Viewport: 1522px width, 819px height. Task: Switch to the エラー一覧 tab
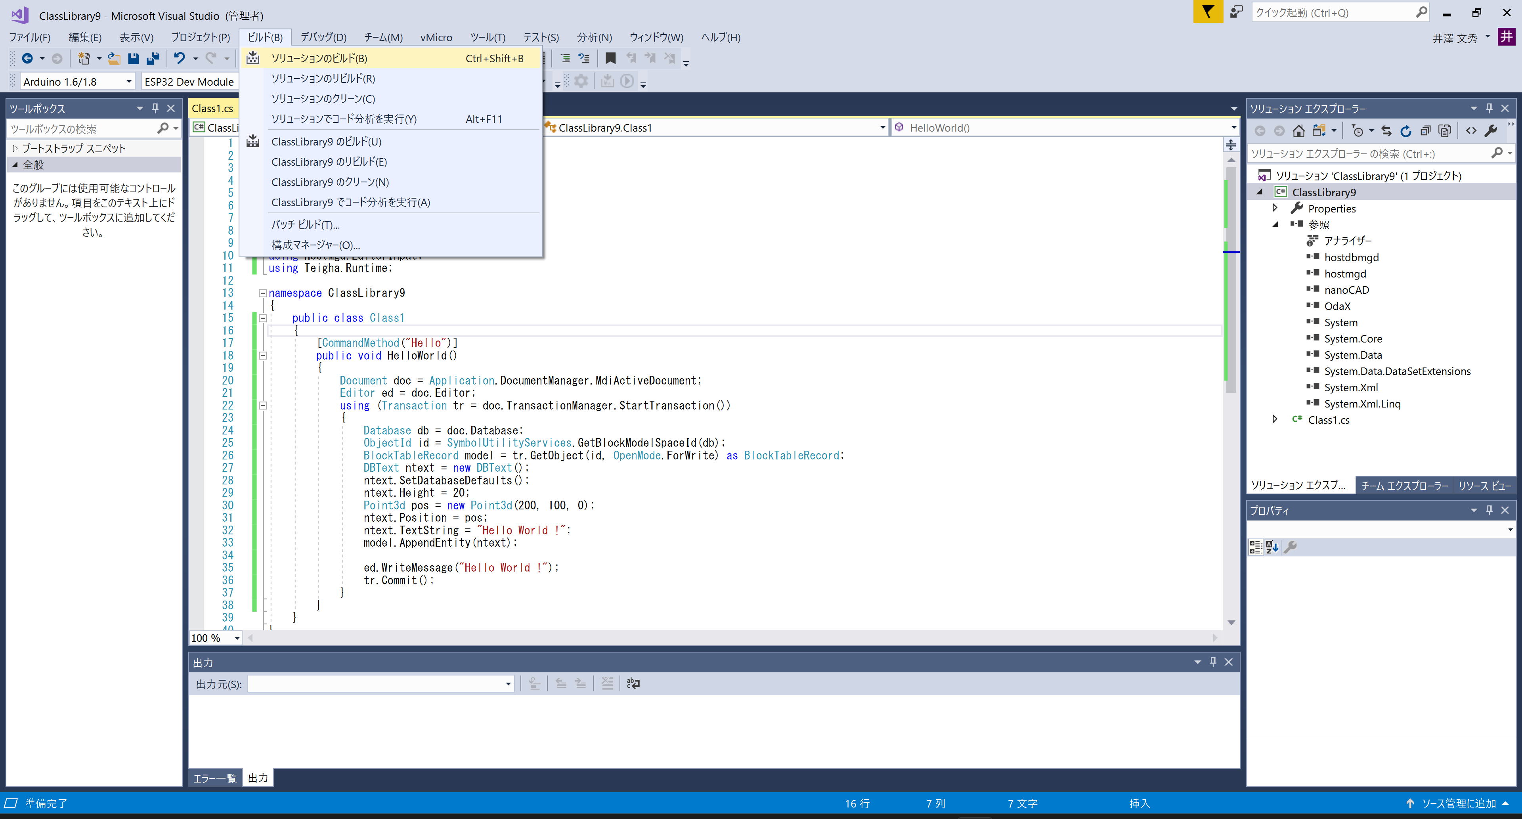pyautogui.click(x=214, y=778)
